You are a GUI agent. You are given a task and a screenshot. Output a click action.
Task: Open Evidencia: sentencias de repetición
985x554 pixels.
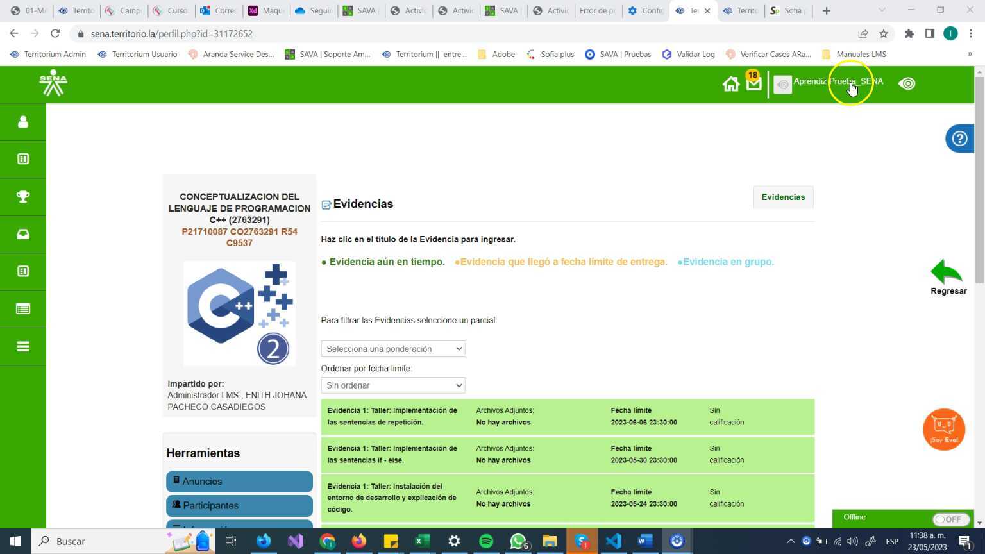coord(392,416)
